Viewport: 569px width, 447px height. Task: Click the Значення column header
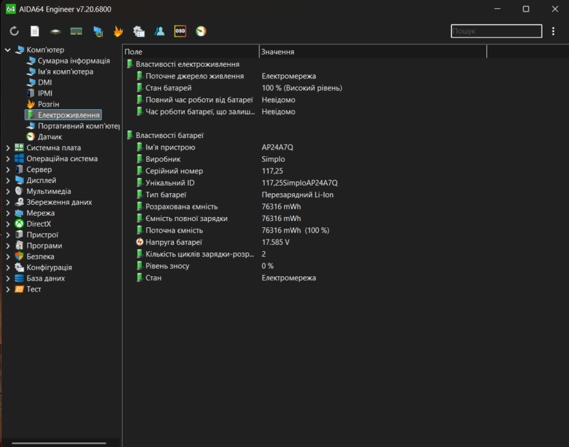[372, 52]
